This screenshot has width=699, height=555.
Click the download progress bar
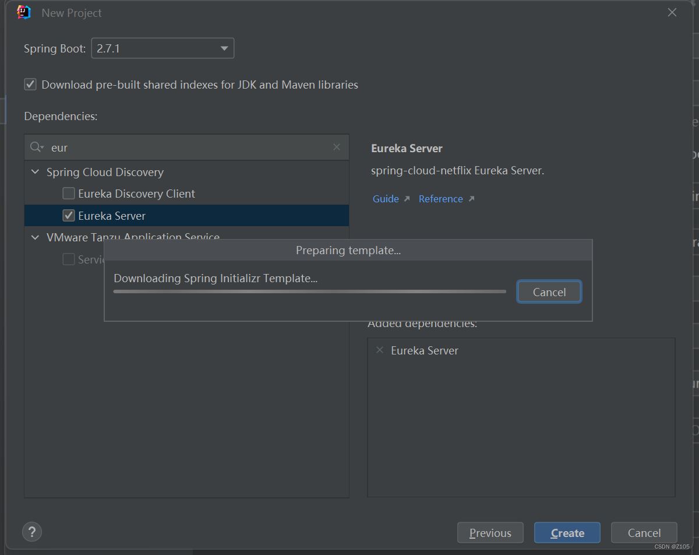click(310, 291)
